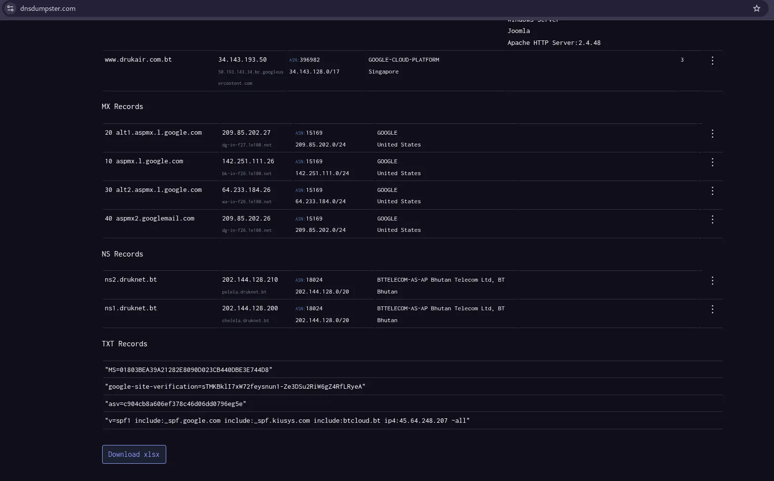Click subnet 34.143.128.0/17
This screenshot has height=481, width=774.
314,72
